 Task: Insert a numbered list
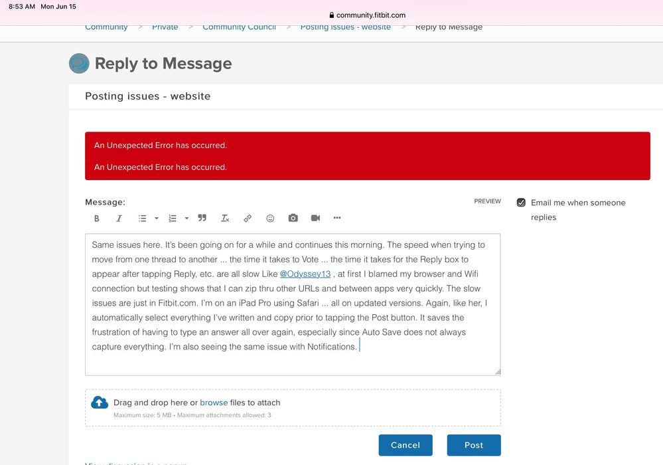pos(172,219)
